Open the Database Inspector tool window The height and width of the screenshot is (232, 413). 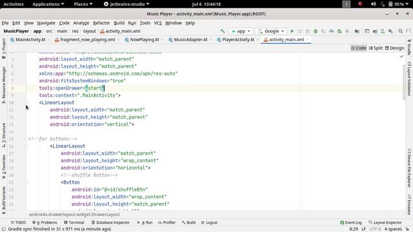tap(110, 222)
